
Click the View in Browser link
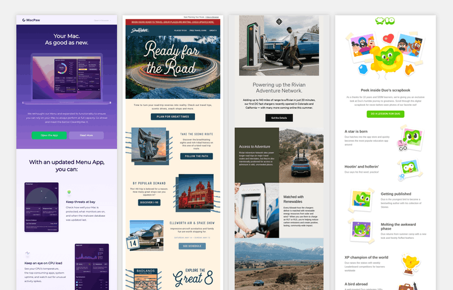[x=212, y=18]
